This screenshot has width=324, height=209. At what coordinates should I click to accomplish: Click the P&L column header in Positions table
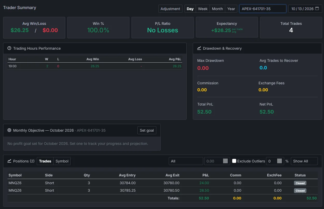[x=206, y=175]
